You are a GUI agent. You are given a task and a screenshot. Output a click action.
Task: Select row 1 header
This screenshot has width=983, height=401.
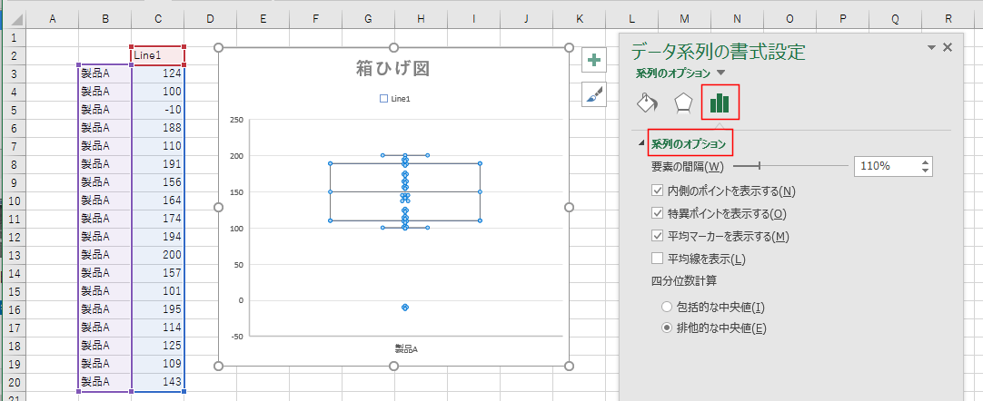(13, 37)
